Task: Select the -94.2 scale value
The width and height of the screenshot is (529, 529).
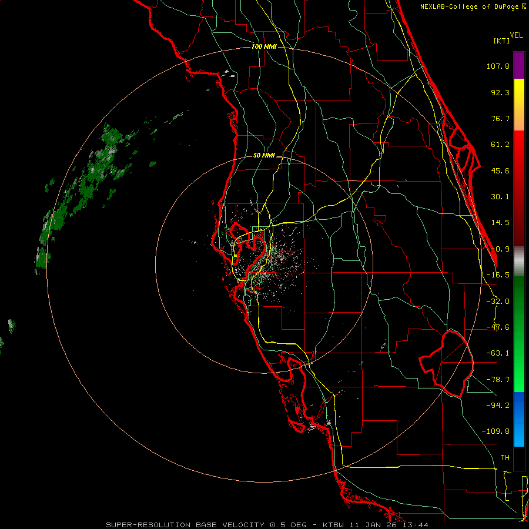Action: tap(498, 405)
